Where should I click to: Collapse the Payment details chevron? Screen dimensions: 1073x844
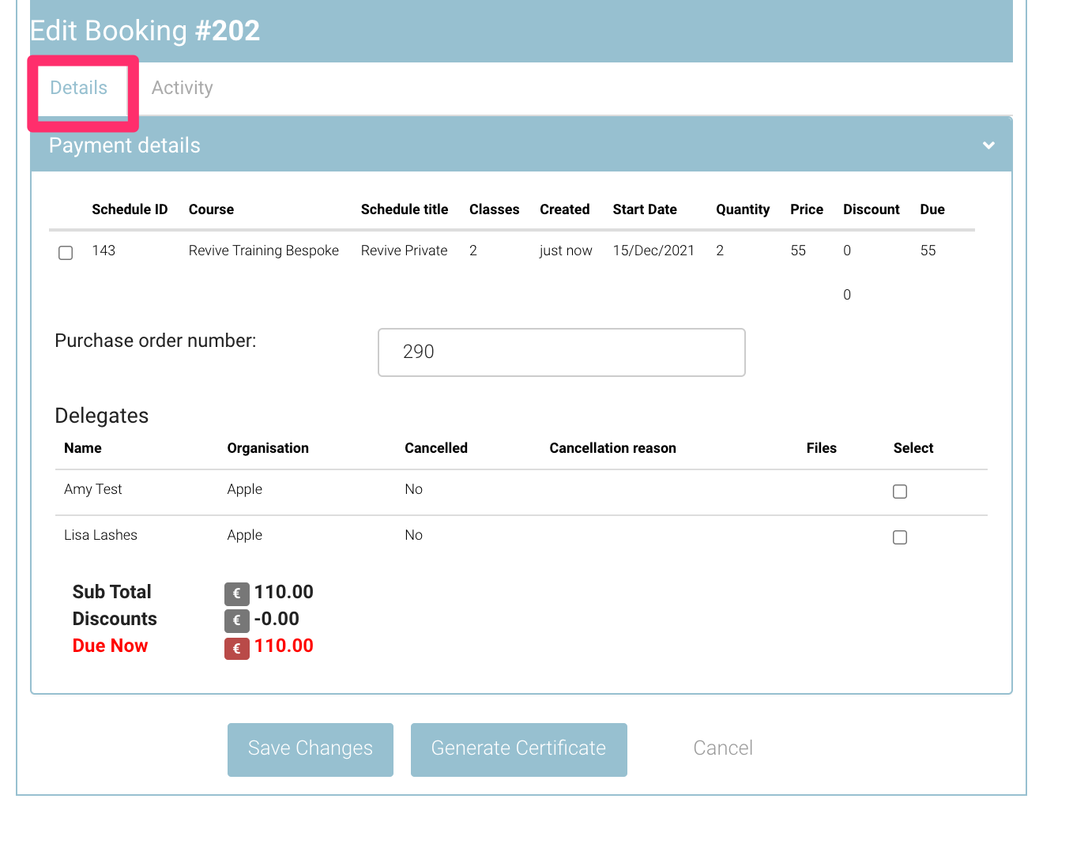[988, 145]
